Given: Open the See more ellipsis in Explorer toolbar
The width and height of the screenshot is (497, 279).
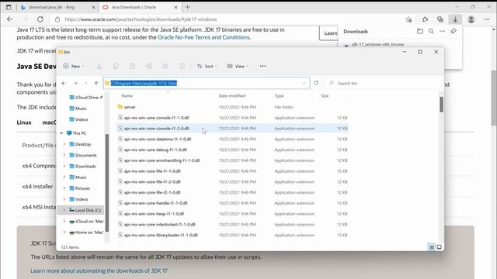Looking at the screenshot, I should pyautogui.click(x=262, y=66).
